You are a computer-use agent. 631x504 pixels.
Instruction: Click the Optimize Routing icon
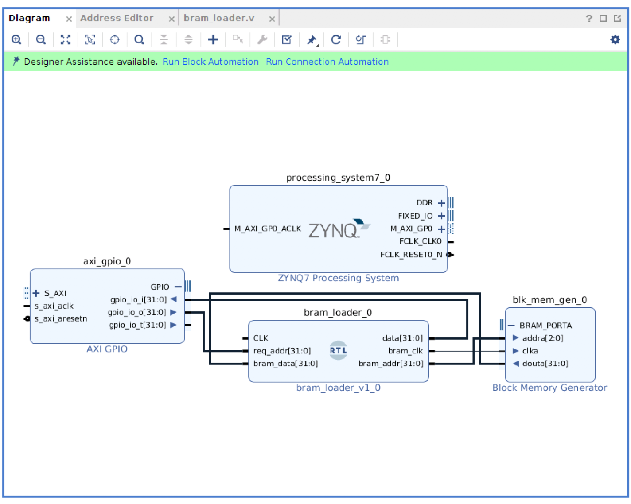pyautogui.click(x=361, y=40)
